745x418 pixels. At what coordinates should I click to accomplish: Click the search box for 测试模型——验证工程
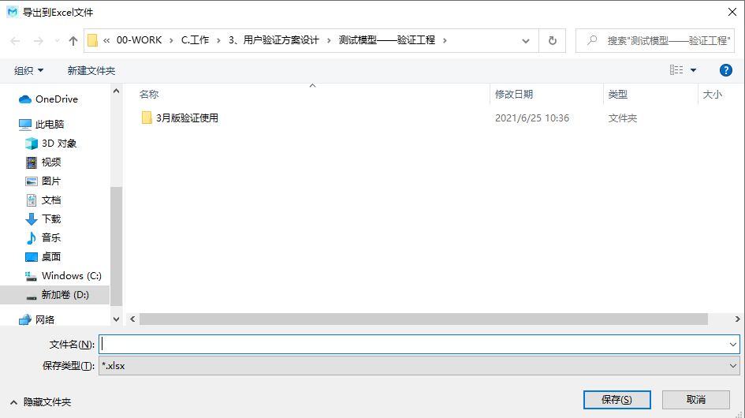(655, 41)
